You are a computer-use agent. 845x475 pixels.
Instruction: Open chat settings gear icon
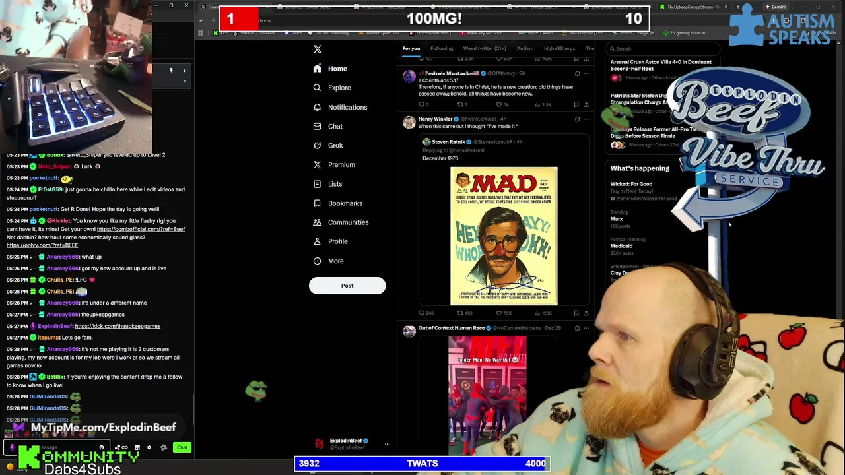149,447
